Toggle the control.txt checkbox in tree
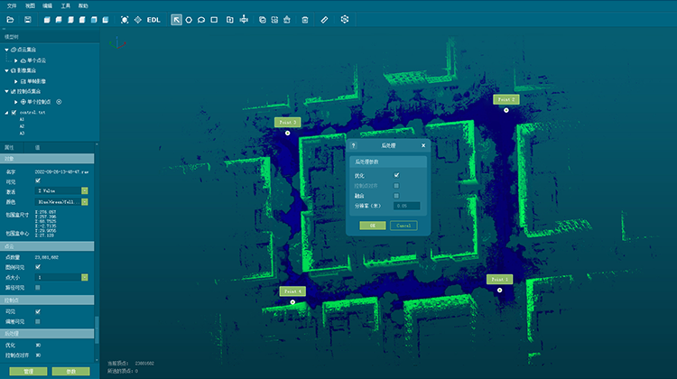677x379 pixels. point(14,113)
